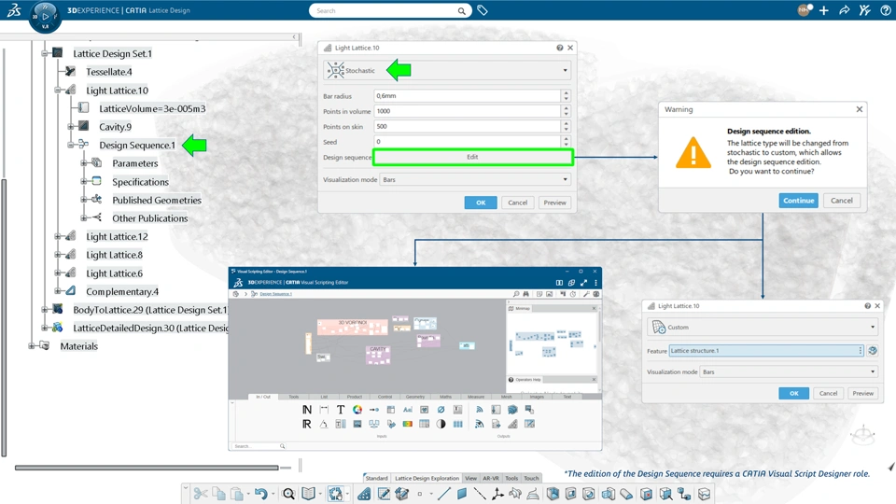896x504 pixels.
Task: Click OK in the Stochastic Light Lattice.10 dialog
Action: coord(481,203)
